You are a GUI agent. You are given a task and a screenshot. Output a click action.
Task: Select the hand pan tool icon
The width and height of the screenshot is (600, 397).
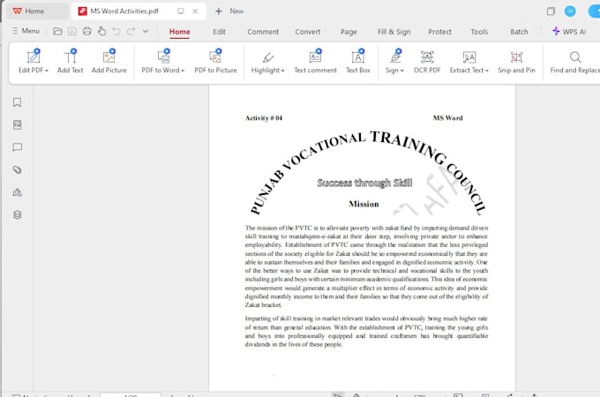click(x=101, y=32)
